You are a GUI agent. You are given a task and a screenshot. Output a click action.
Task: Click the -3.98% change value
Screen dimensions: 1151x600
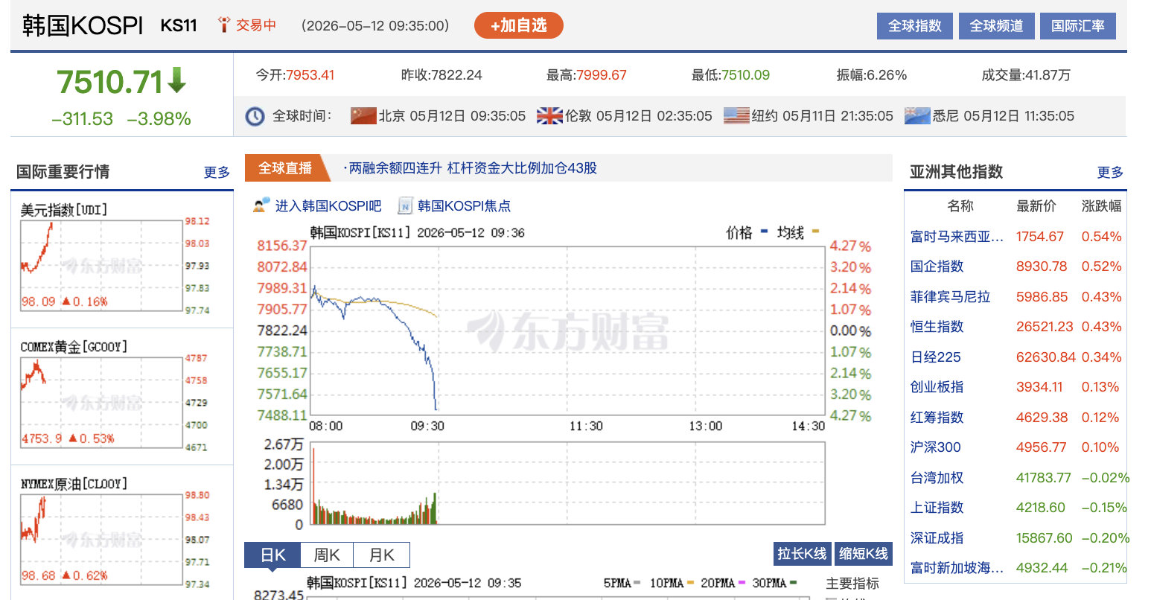(159, 119)
